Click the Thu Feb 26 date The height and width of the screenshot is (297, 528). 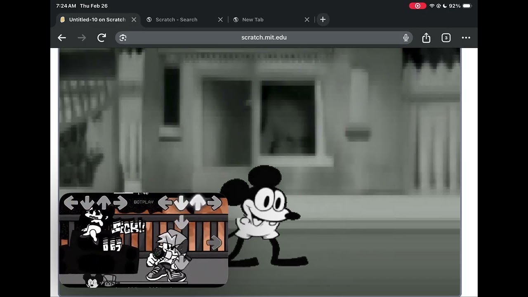(x=94, y=6)
